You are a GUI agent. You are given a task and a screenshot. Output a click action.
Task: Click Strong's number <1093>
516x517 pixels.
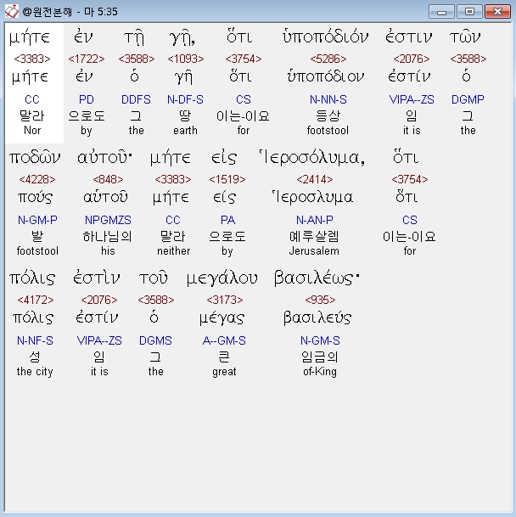[186, 59]
